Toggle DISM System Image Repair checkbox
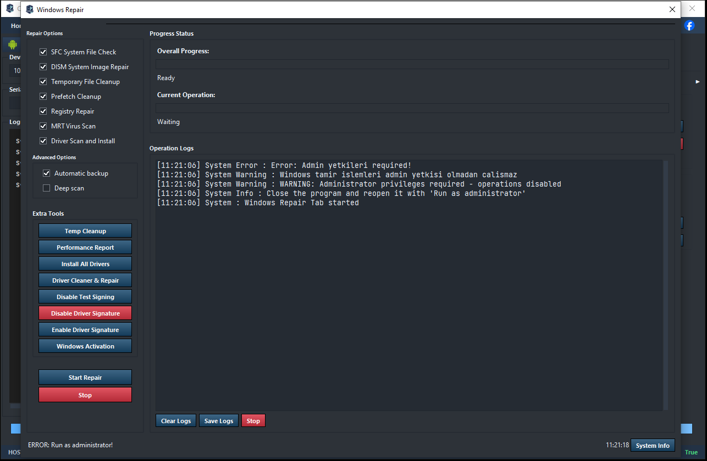Image resolution: width=707 pixels, height=461 pixels. click(x=43, y=67)
